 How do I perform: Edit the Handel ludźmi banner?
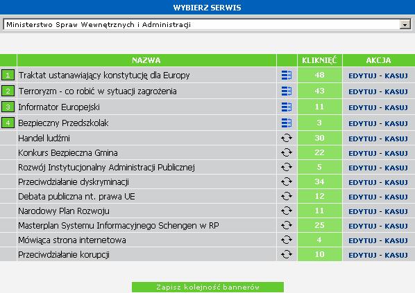click(362, 139)
